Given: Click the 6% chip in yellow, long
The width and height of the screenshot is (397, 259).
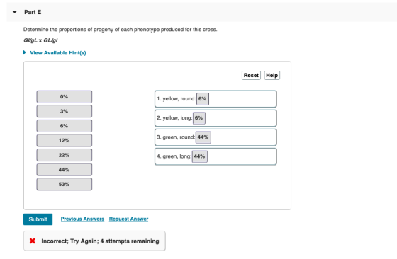Looking at the screenshot, I should coord(199,118).
